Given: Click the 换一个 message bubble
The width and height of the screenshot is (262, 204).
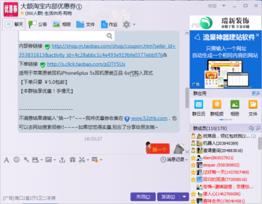Looking at the screenshot, I should tap(158, 149).
